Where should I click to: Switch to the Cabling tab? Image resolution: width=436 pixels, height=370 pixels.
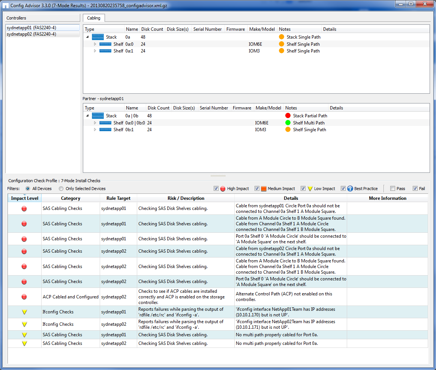94,18
